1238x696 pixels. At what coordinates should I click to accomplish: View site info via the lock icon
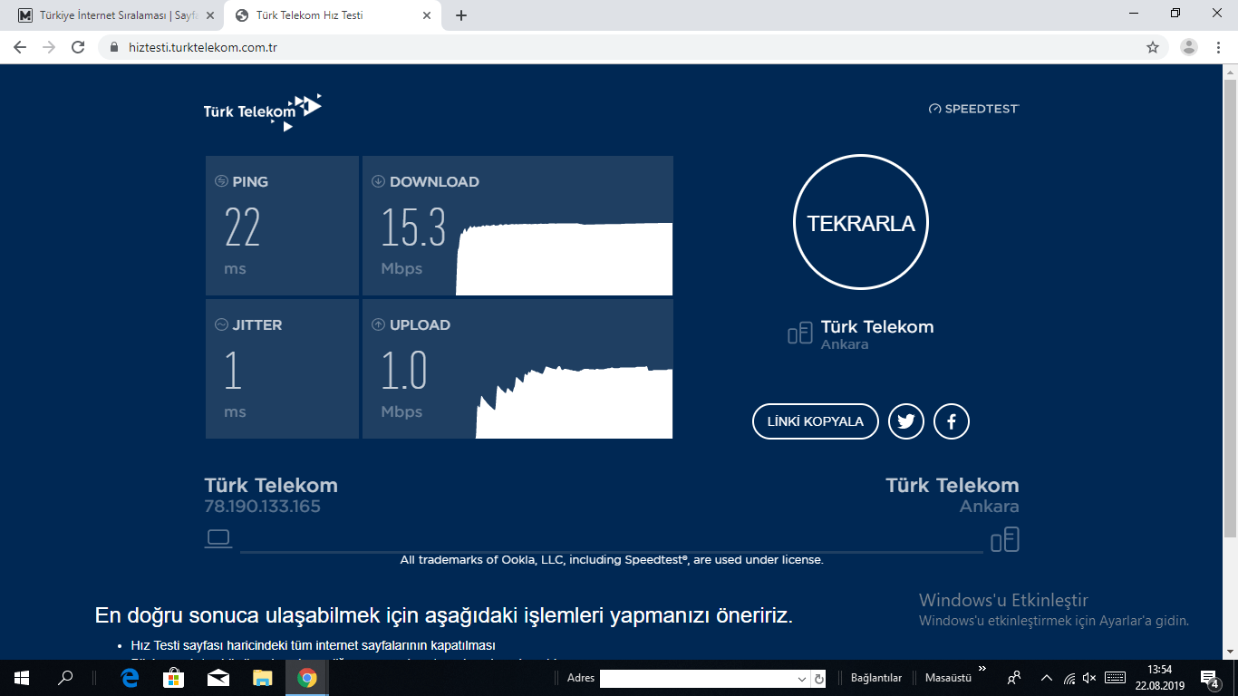point(113,47)
